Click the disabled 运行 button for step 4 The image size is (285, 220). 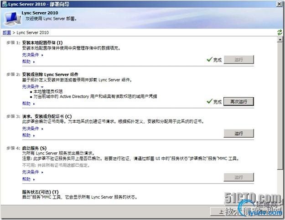[x=238, y=177]
